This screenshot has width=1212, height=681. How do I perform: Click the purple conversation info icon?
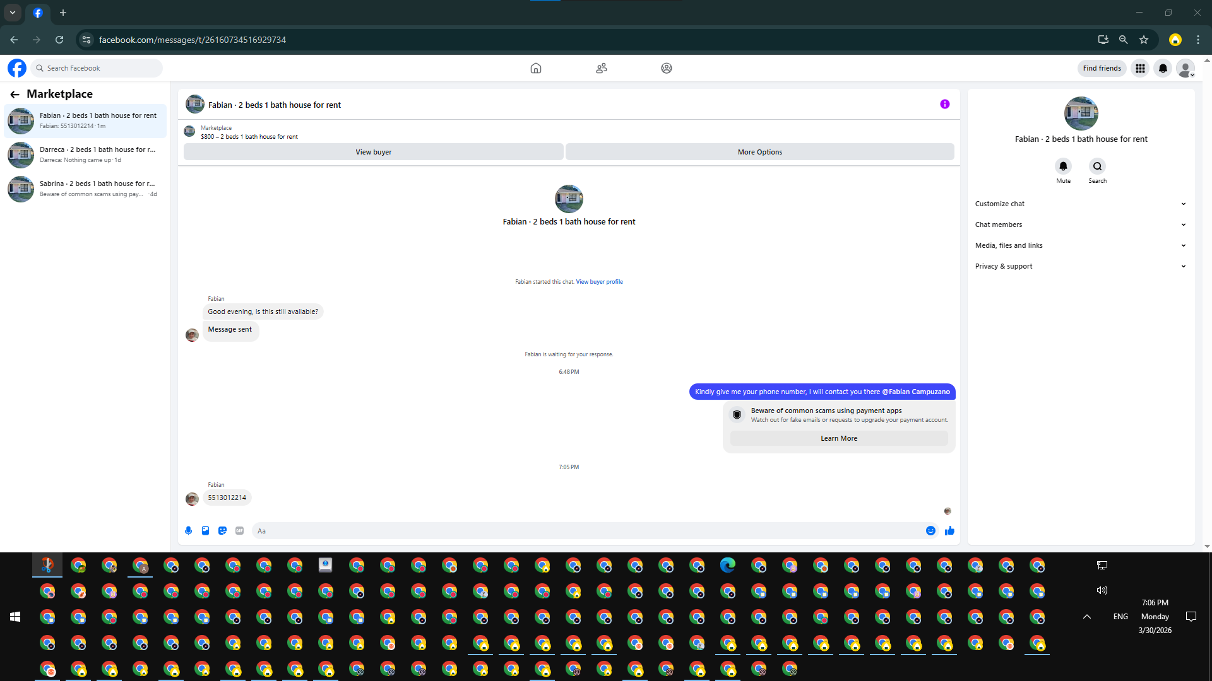(944, 104)
